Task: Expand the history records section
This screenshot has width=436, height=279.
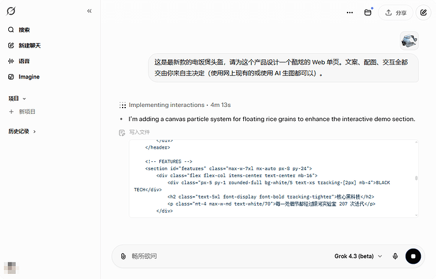Action: (22, 132)
